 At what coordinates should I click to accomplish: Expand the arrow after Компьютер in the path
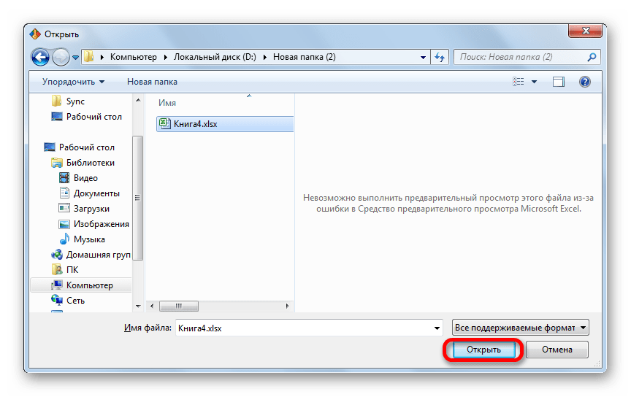[x=165, y=57]
